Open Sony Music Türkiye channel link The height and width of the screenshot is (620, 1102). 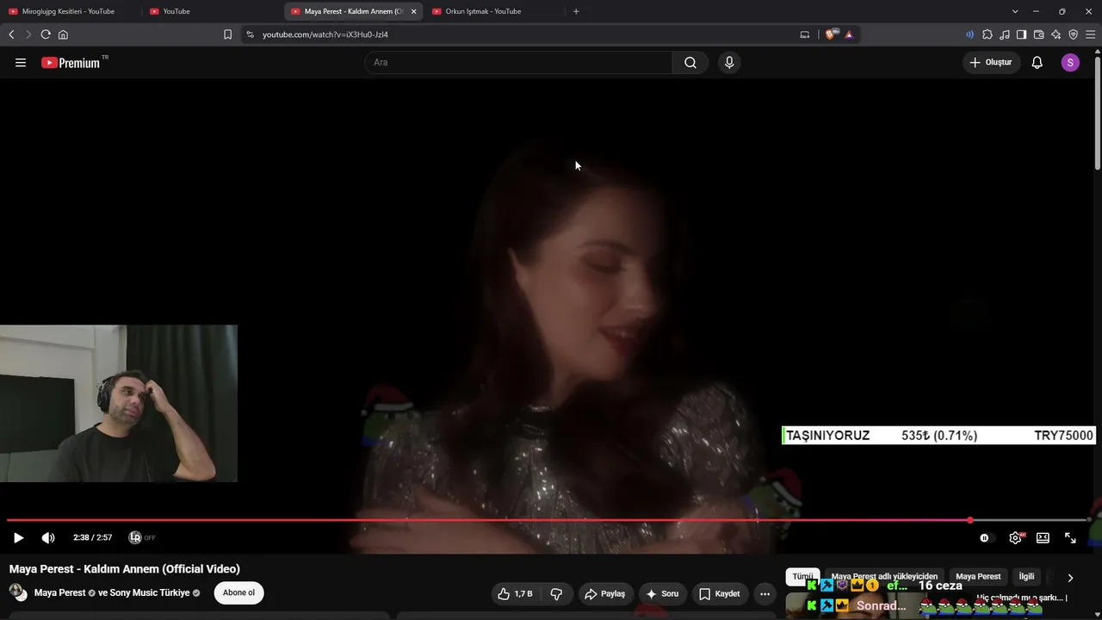(x=149, y=592)
